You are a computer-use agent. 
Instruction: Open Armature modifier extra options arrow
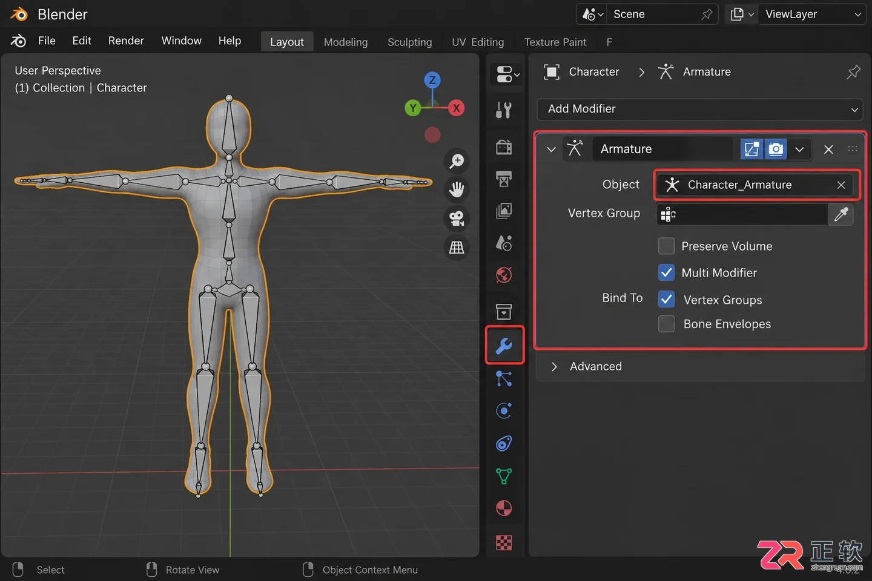(x=799, y=149)
